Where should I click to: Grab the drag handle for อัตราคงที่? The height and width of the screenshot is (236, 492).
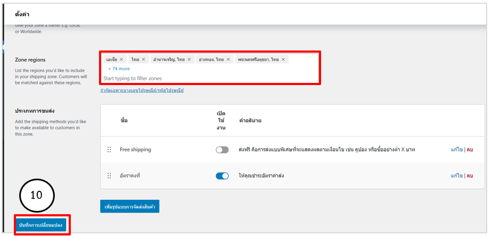point(109,176)
